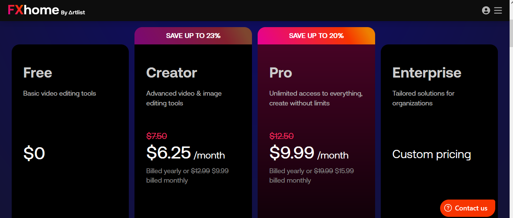
Task: Click the question mark help icon
Action: click(x=448, y=208)
